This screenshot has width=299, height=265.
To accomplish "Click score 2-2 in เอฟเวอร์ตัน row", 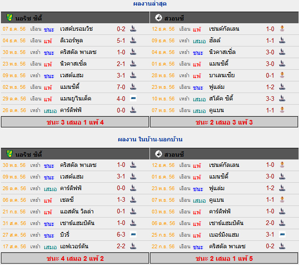I will pyautogui.click(x=121, y=246).
